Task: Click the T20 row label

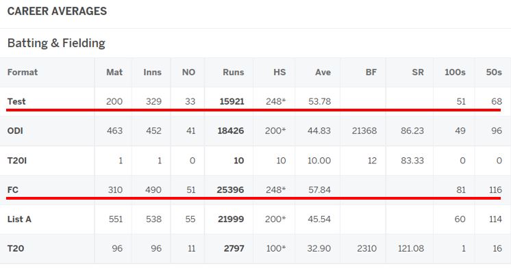Action: pos(16,248)
